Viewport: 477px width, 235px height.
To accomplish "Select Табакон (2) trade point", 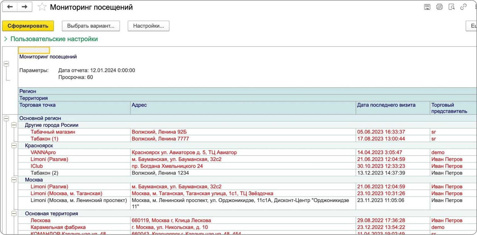I will (x=44, y=173).
